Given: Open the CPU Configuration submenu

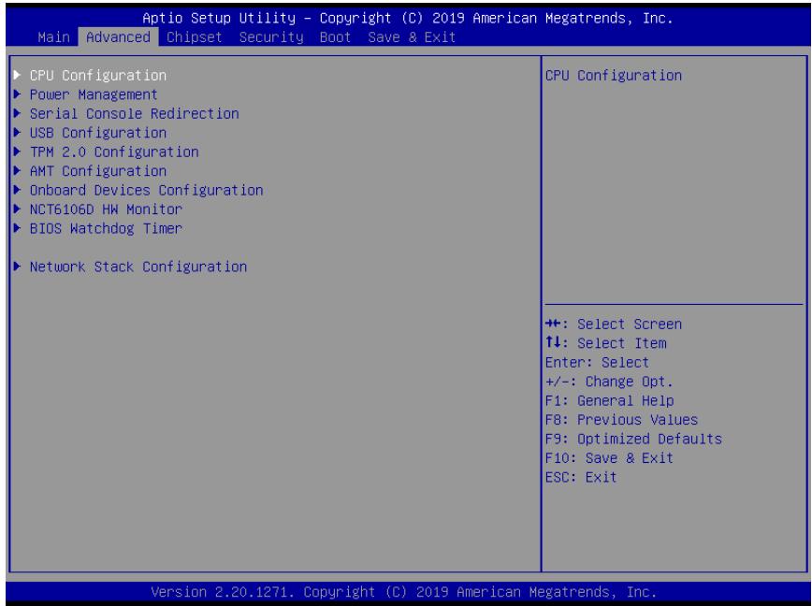Looking at the screenshot, I should point(98,76).
